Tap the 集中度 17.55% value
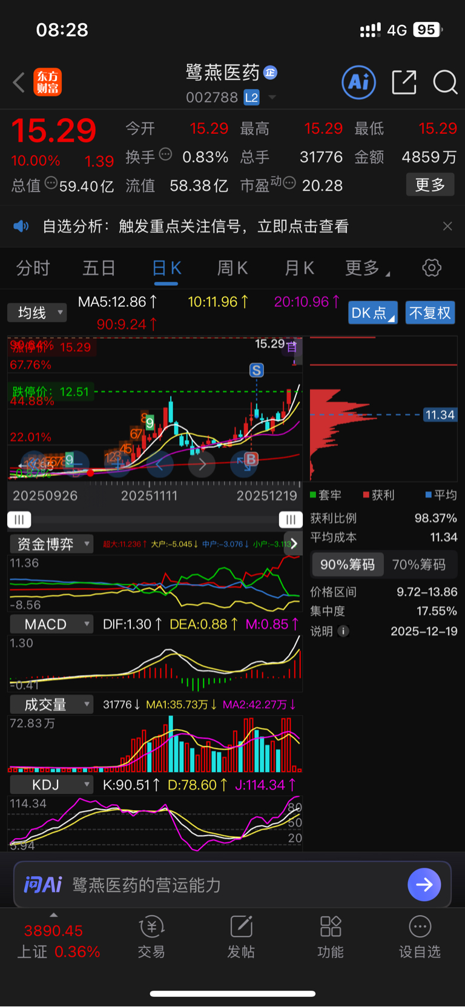The width and height of the screenshot is (465, 1007). [437, 611]
